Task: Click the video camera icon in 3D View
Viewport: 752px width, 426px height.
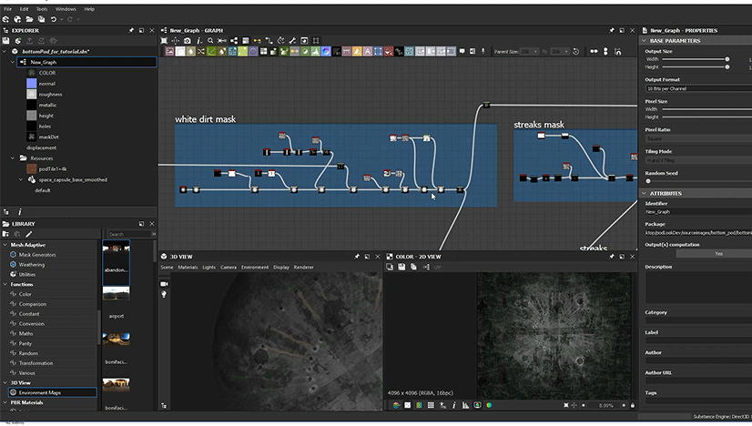Action: pos(164,284)
